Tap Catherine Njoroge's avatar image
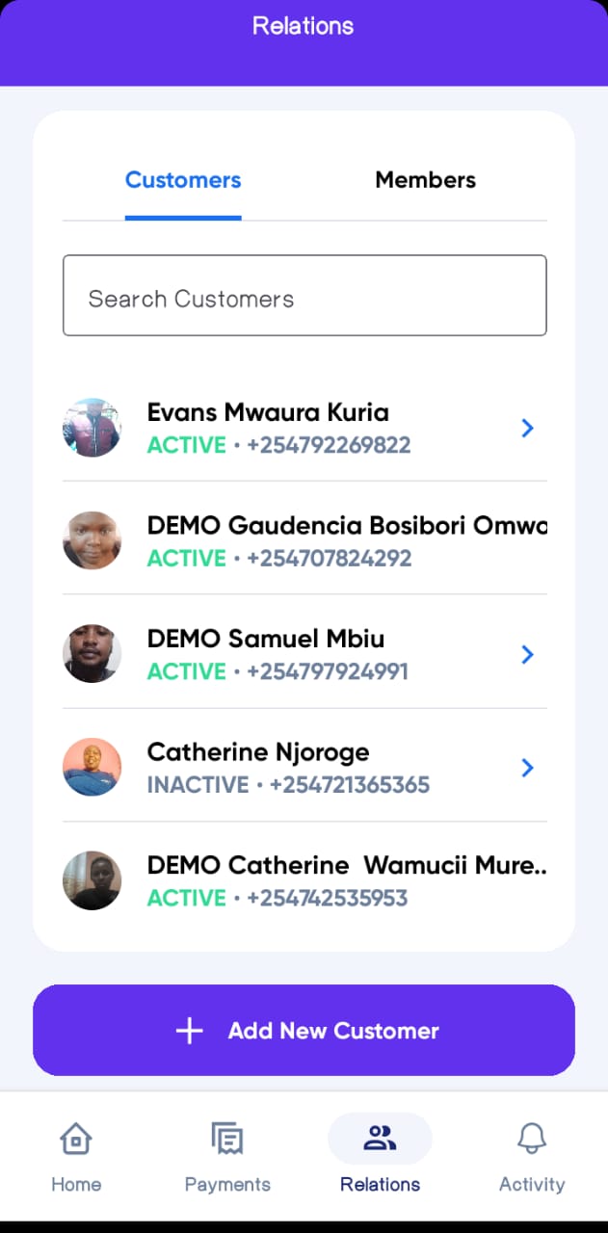The image size is (608, 1233). (x=92, y=767)
